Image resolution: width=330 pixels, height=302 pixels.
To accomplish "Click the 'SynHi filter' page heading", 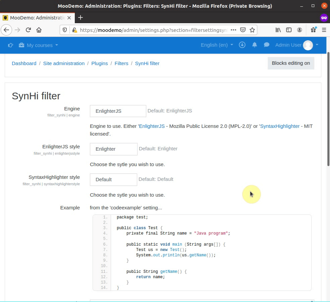I will [x=36, y=96].
